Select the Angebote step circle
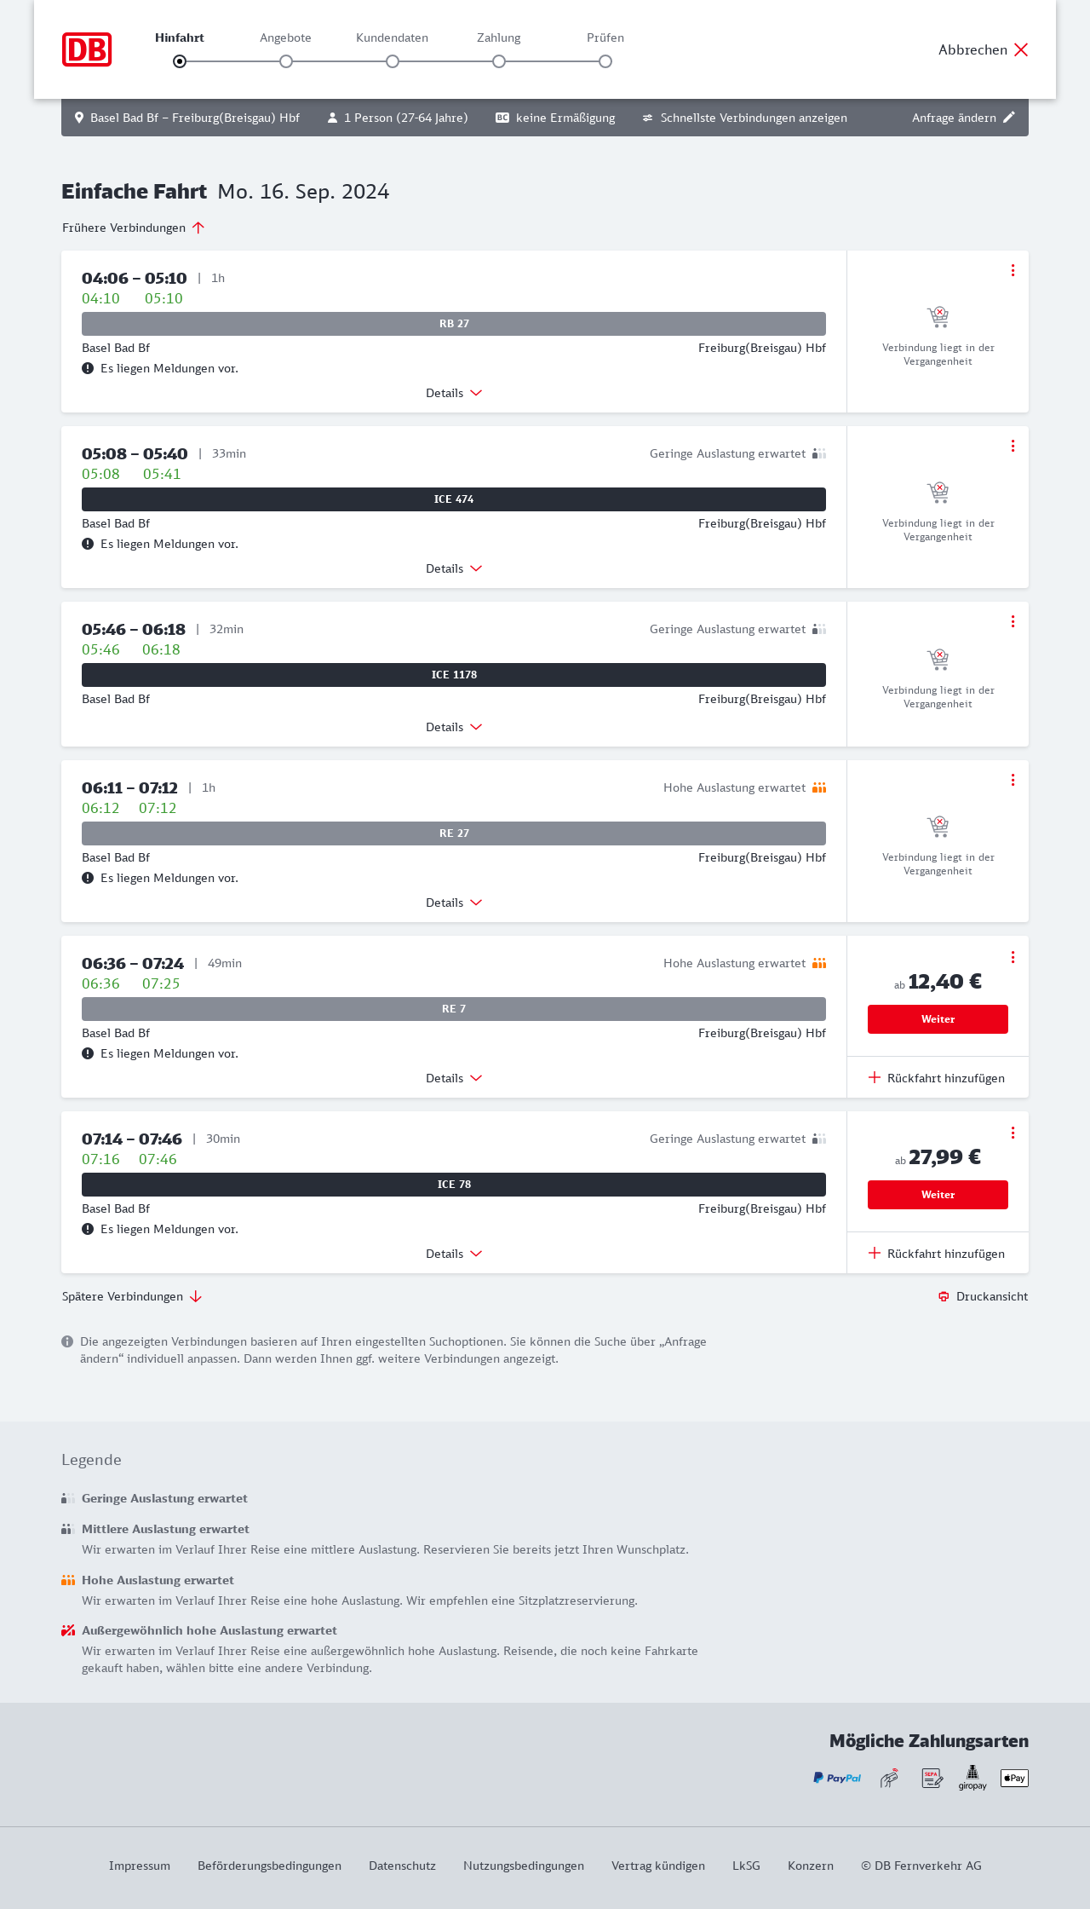This screenshot has height=1909, width=1090. (x=286, y=61)
